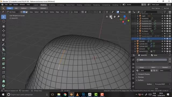172x97 pixels.
Task: Click the Intersect selection mode button
Action: [x=43, y=8]
